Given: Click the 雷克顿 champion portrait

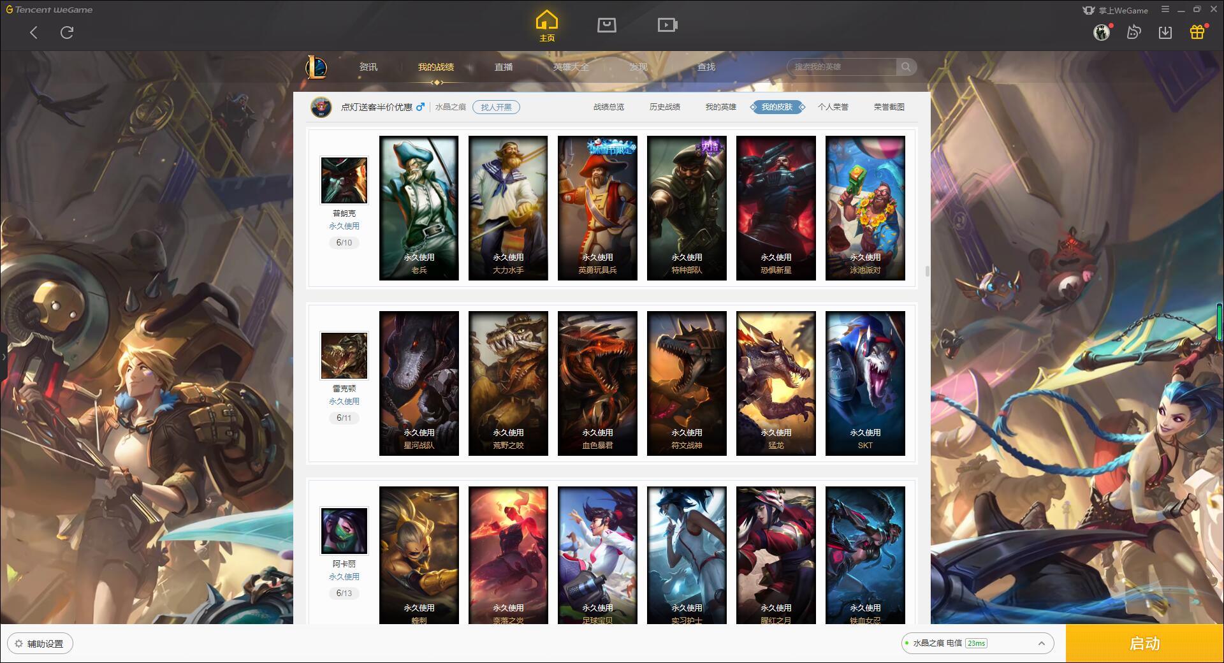Looking at the screenshot, I should (344, 356).
